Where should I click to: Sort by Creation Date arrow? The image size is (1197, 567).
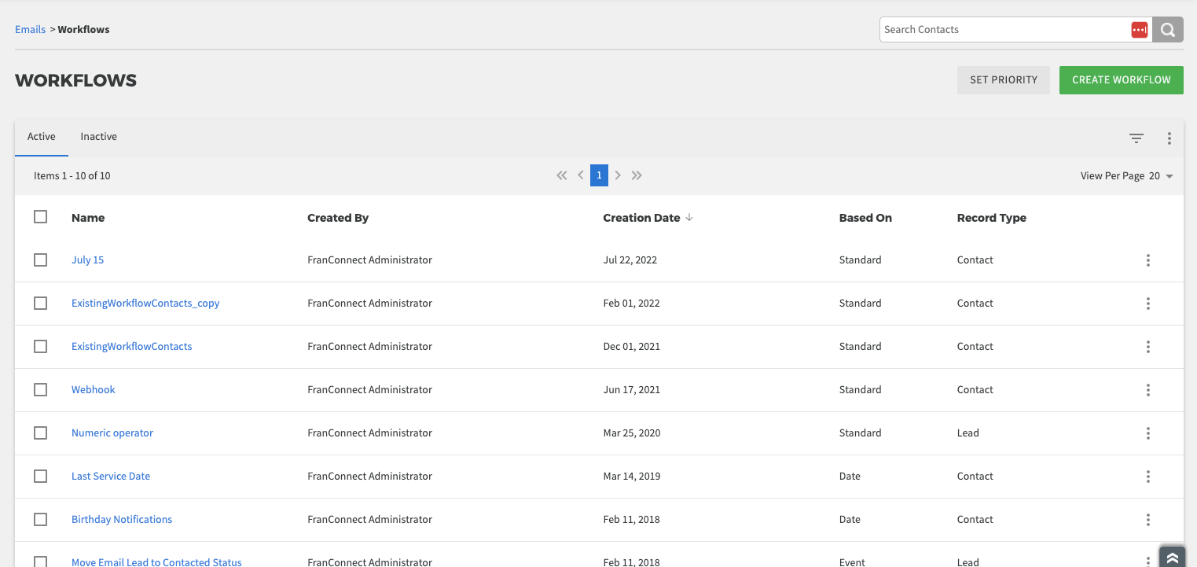[x=689, y=218]
